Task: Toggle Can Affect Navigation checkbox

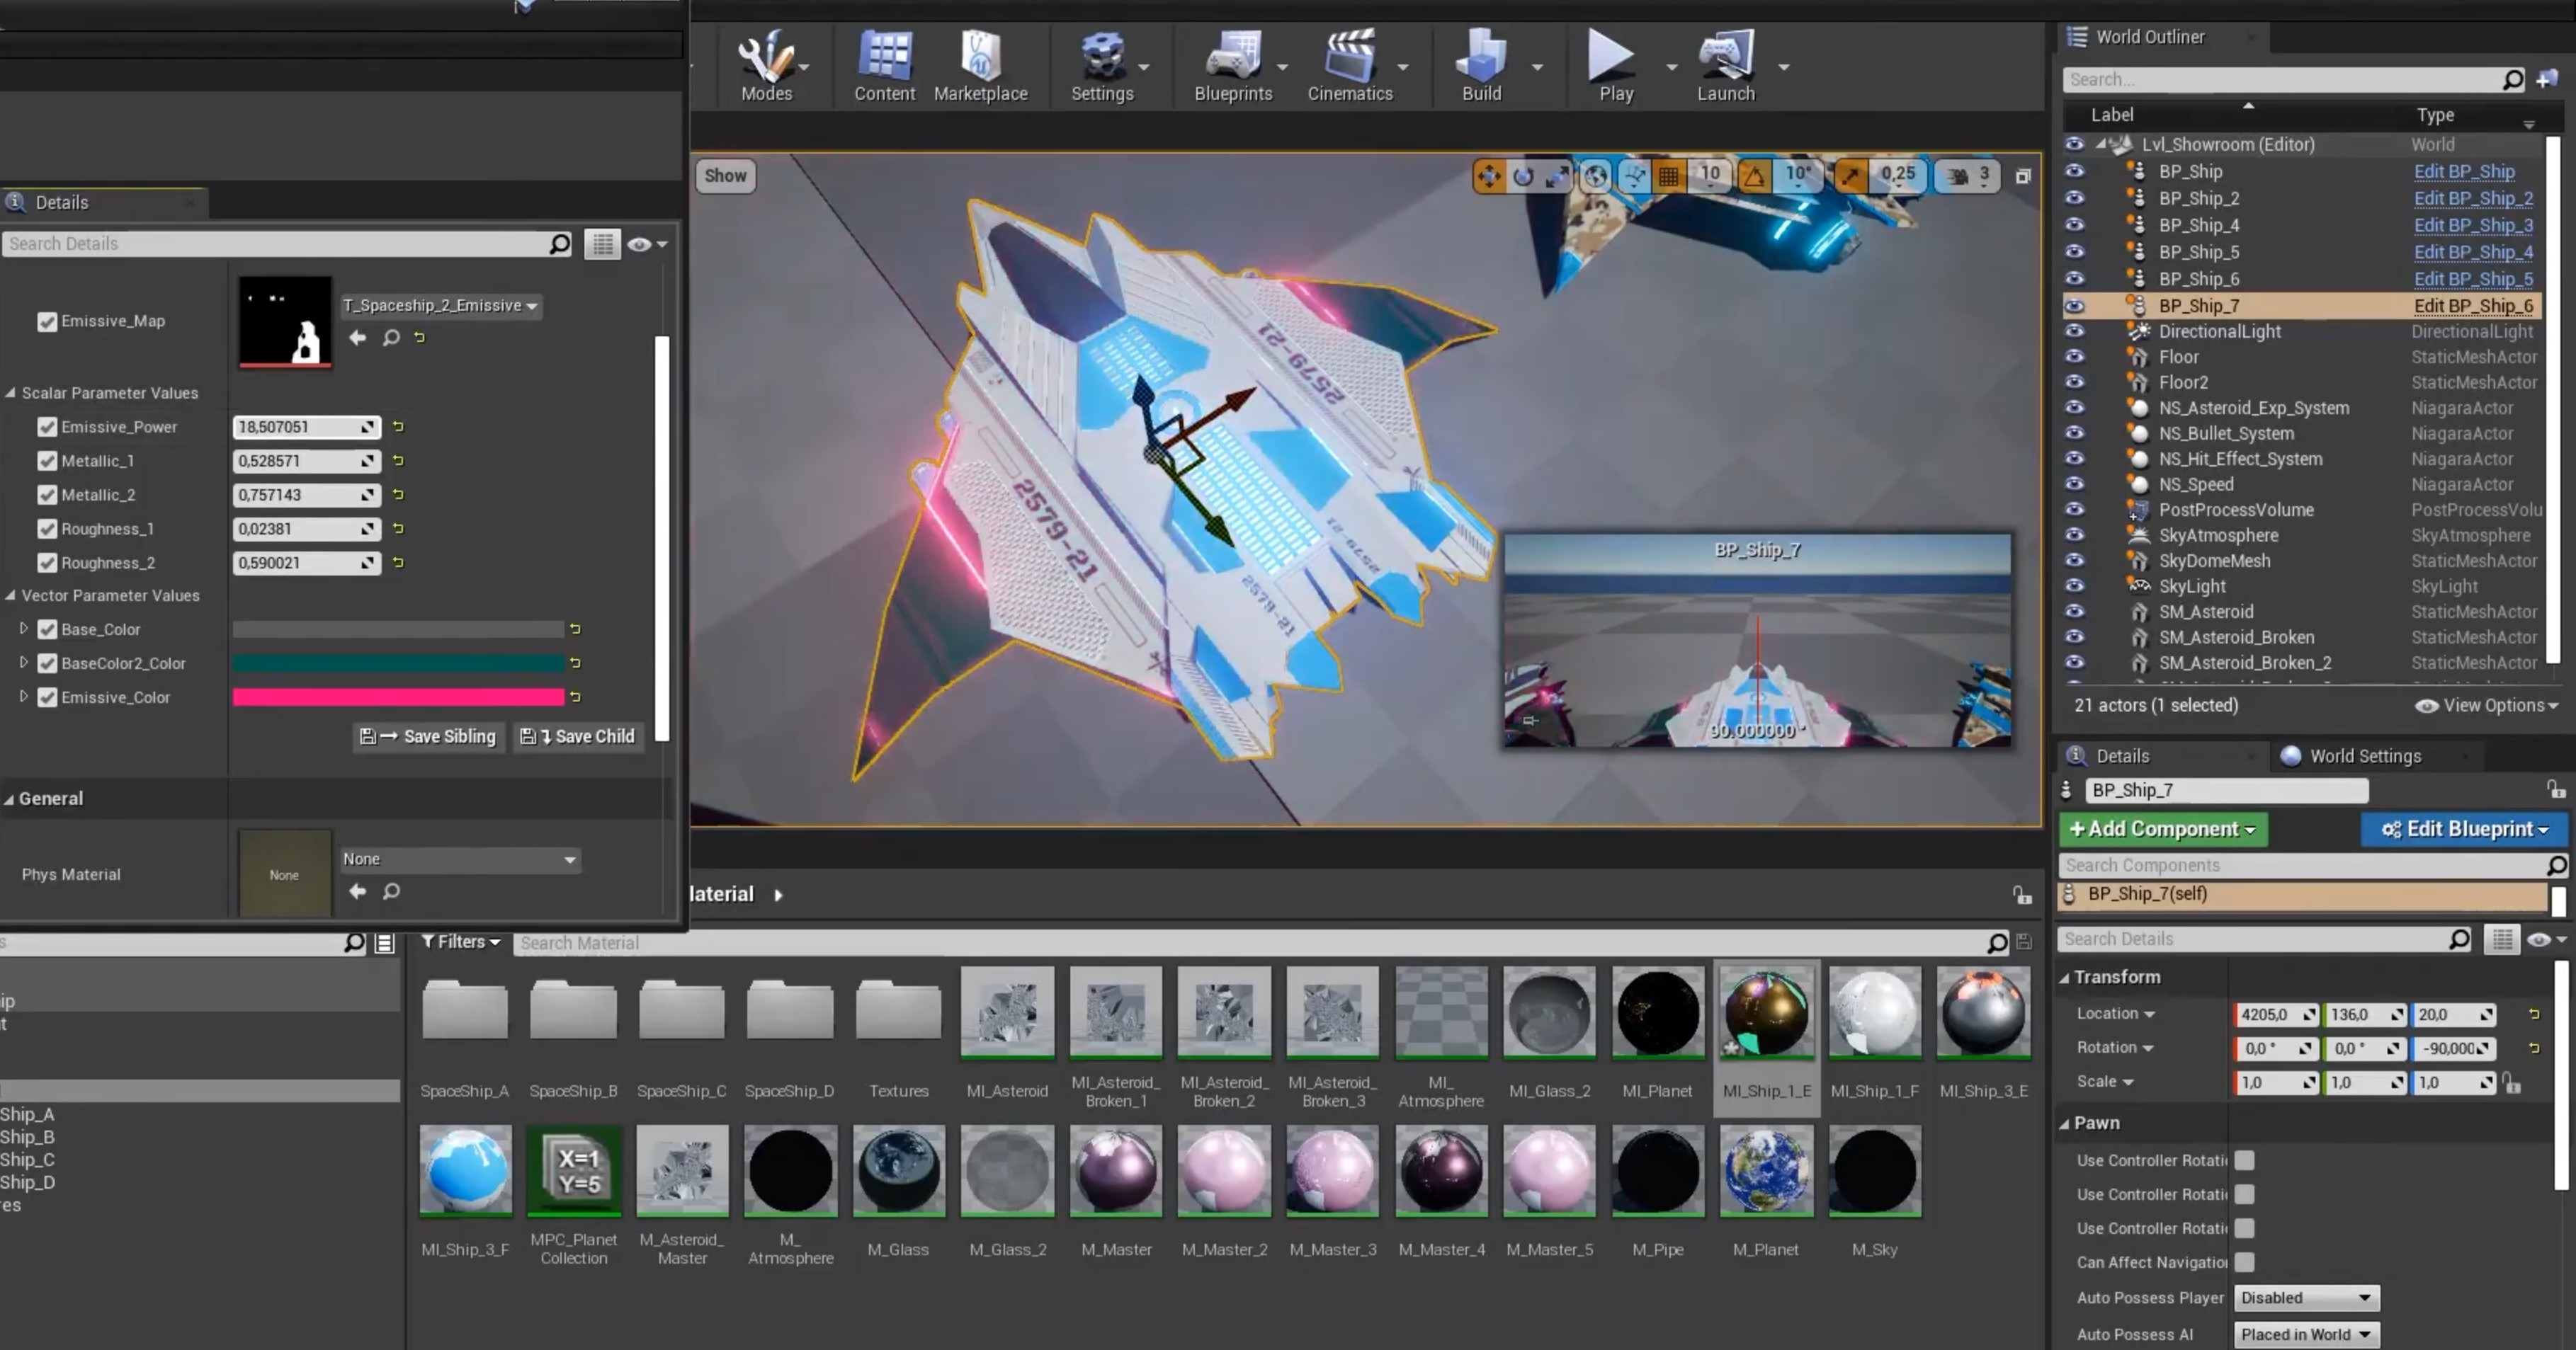Action: [x=2244, y=1262]
